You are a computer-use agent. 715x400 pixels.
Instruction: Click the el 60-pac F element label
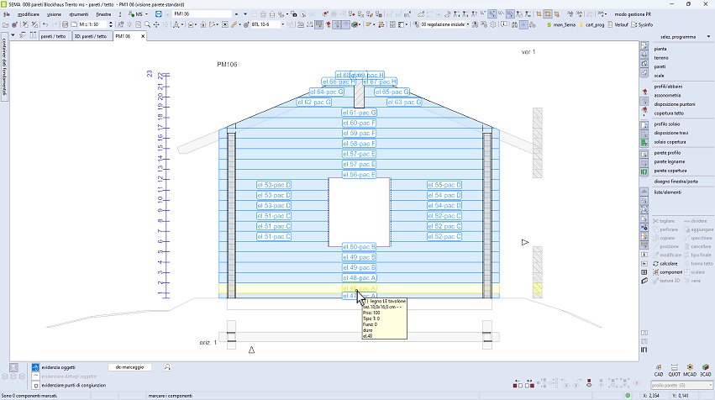pos(359,123)
